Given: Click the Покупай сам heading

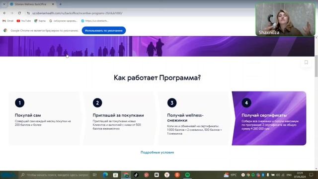Looking at the screenshot, I should coord(28,115).
